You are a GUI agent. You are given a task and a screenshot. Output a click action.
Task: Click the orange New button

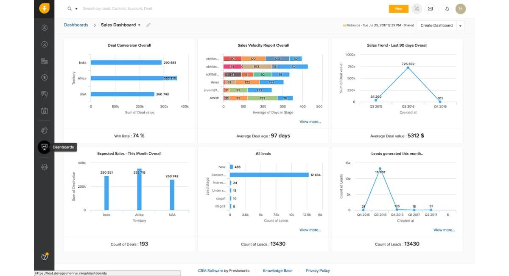point(399,8)
